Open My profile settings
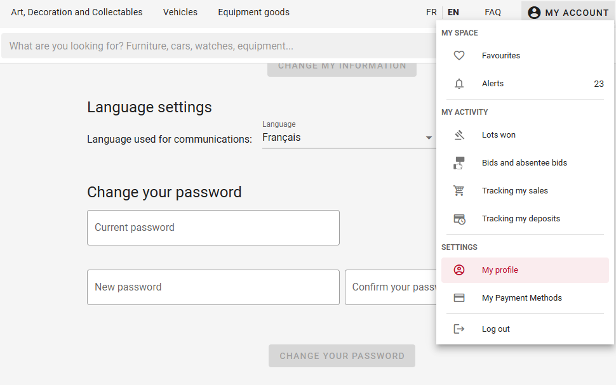Screen dimensions: 616x385 pos(525,270)
